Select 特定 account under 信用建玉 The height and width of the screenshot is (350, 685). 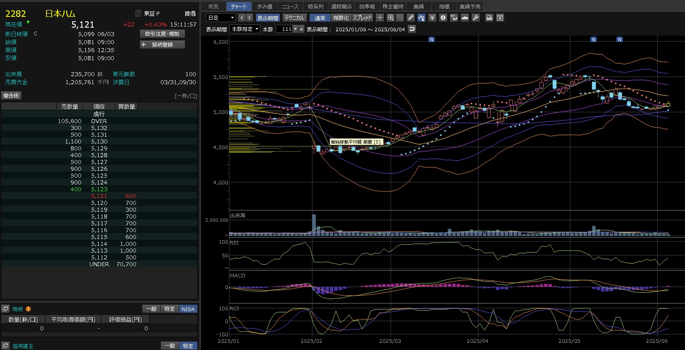(x=188, y=346)
